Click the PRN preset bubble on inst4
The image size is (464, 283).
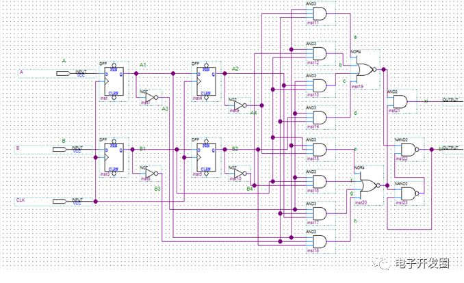click(x=206, y=65)
